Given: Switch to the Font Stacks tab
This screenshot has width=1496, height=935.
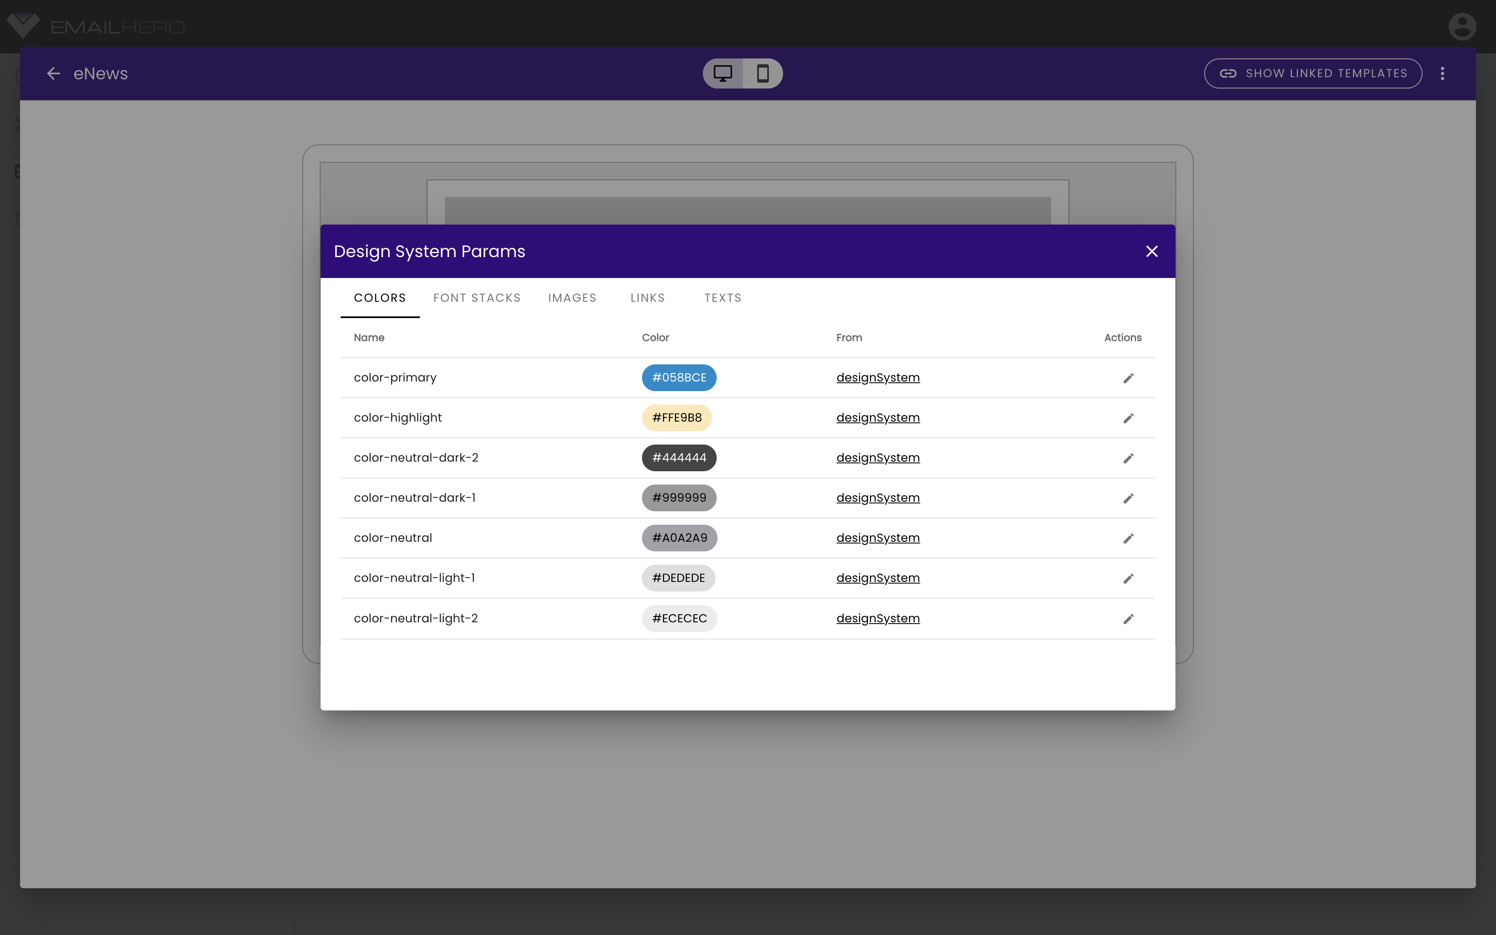Looking at the screenshot, I should point(477,298).
